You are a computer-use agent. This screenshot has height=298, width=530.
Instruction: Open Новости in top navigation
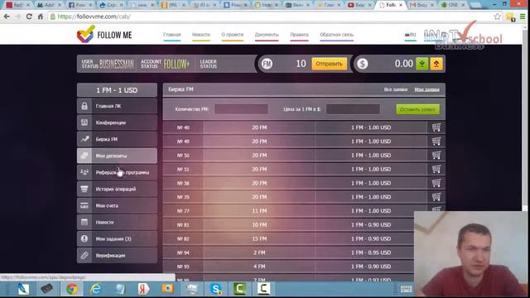201,35
